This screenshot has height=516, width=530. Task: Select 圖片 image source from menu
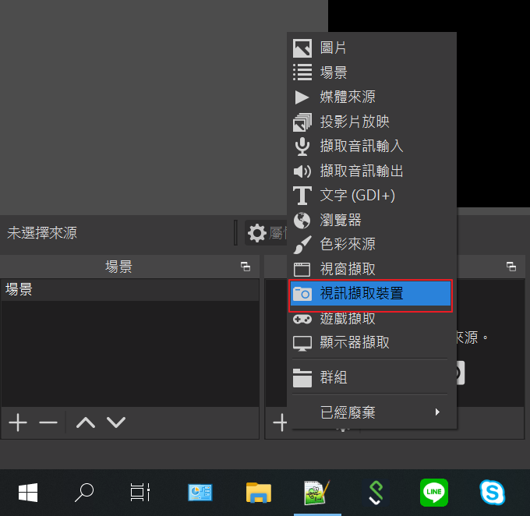coord(334,48)
